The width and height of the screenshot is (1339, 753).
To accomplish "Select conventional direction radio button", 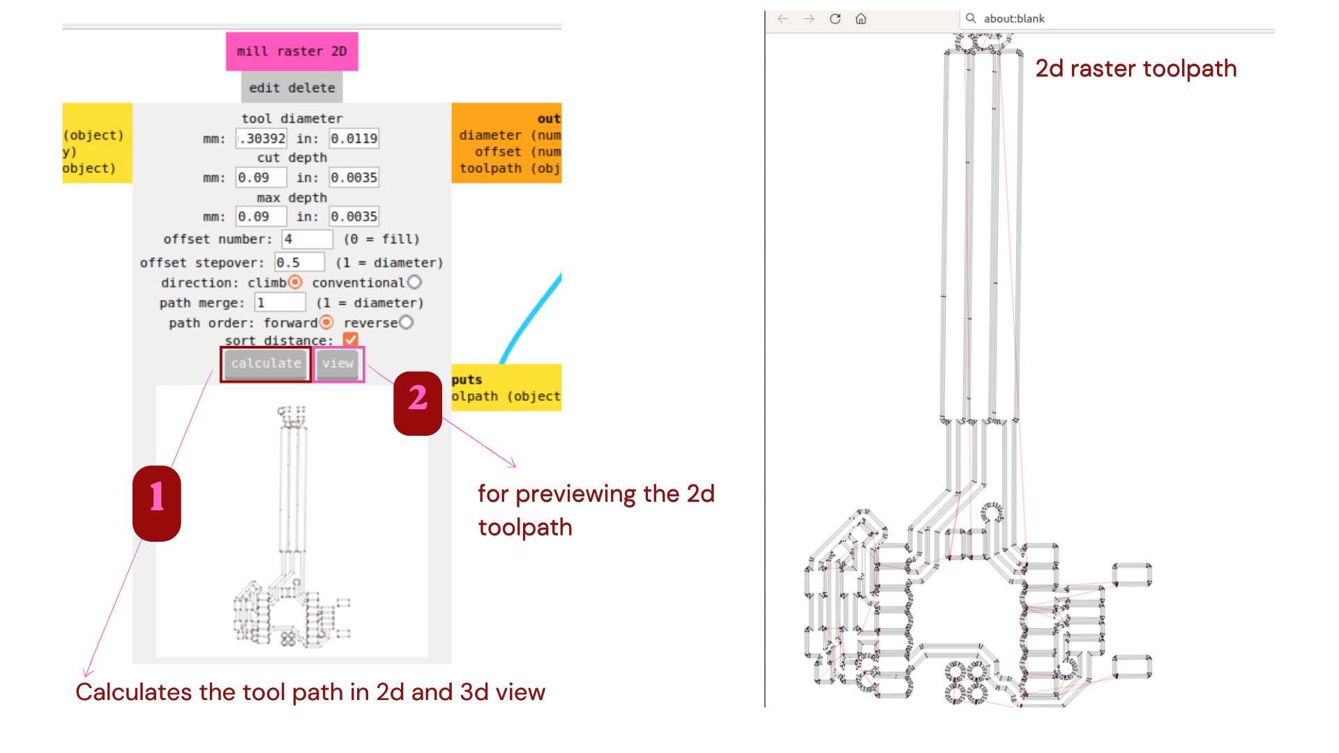I will click(x=415, y=282).
